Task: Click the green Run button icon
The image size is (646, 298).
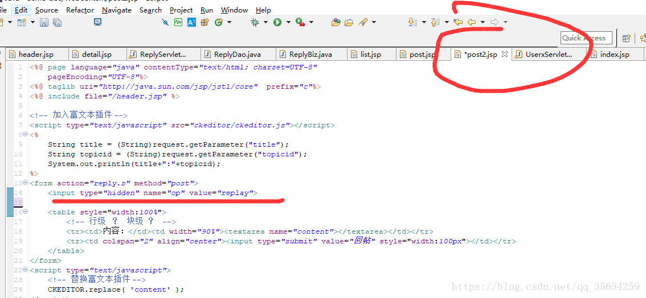Action: [277, 22]
